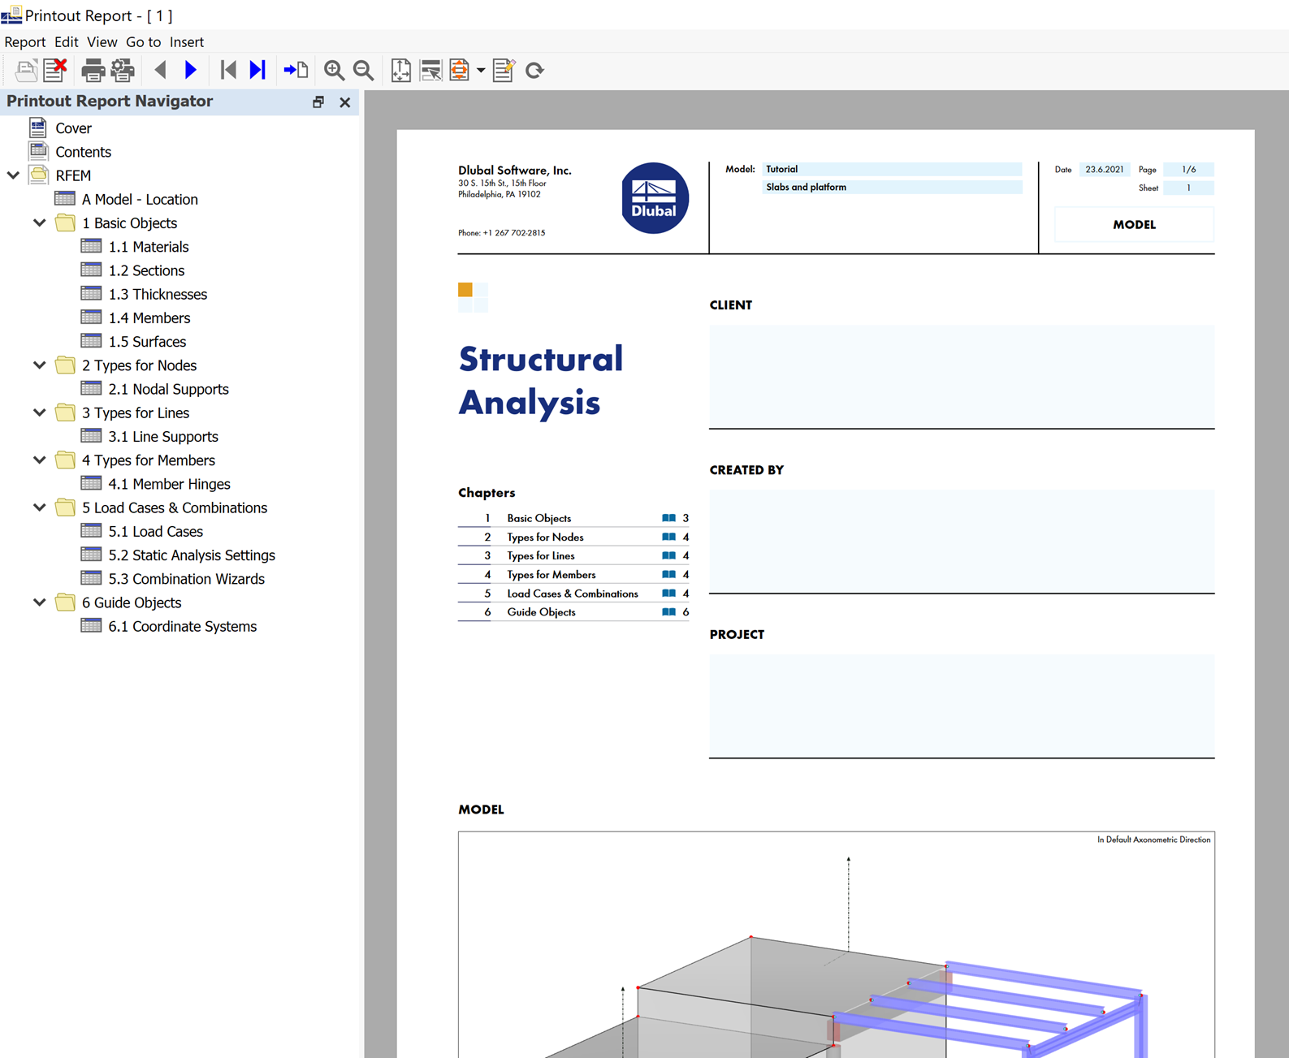
Task: Click the refresh report icon
Action: 534,71
